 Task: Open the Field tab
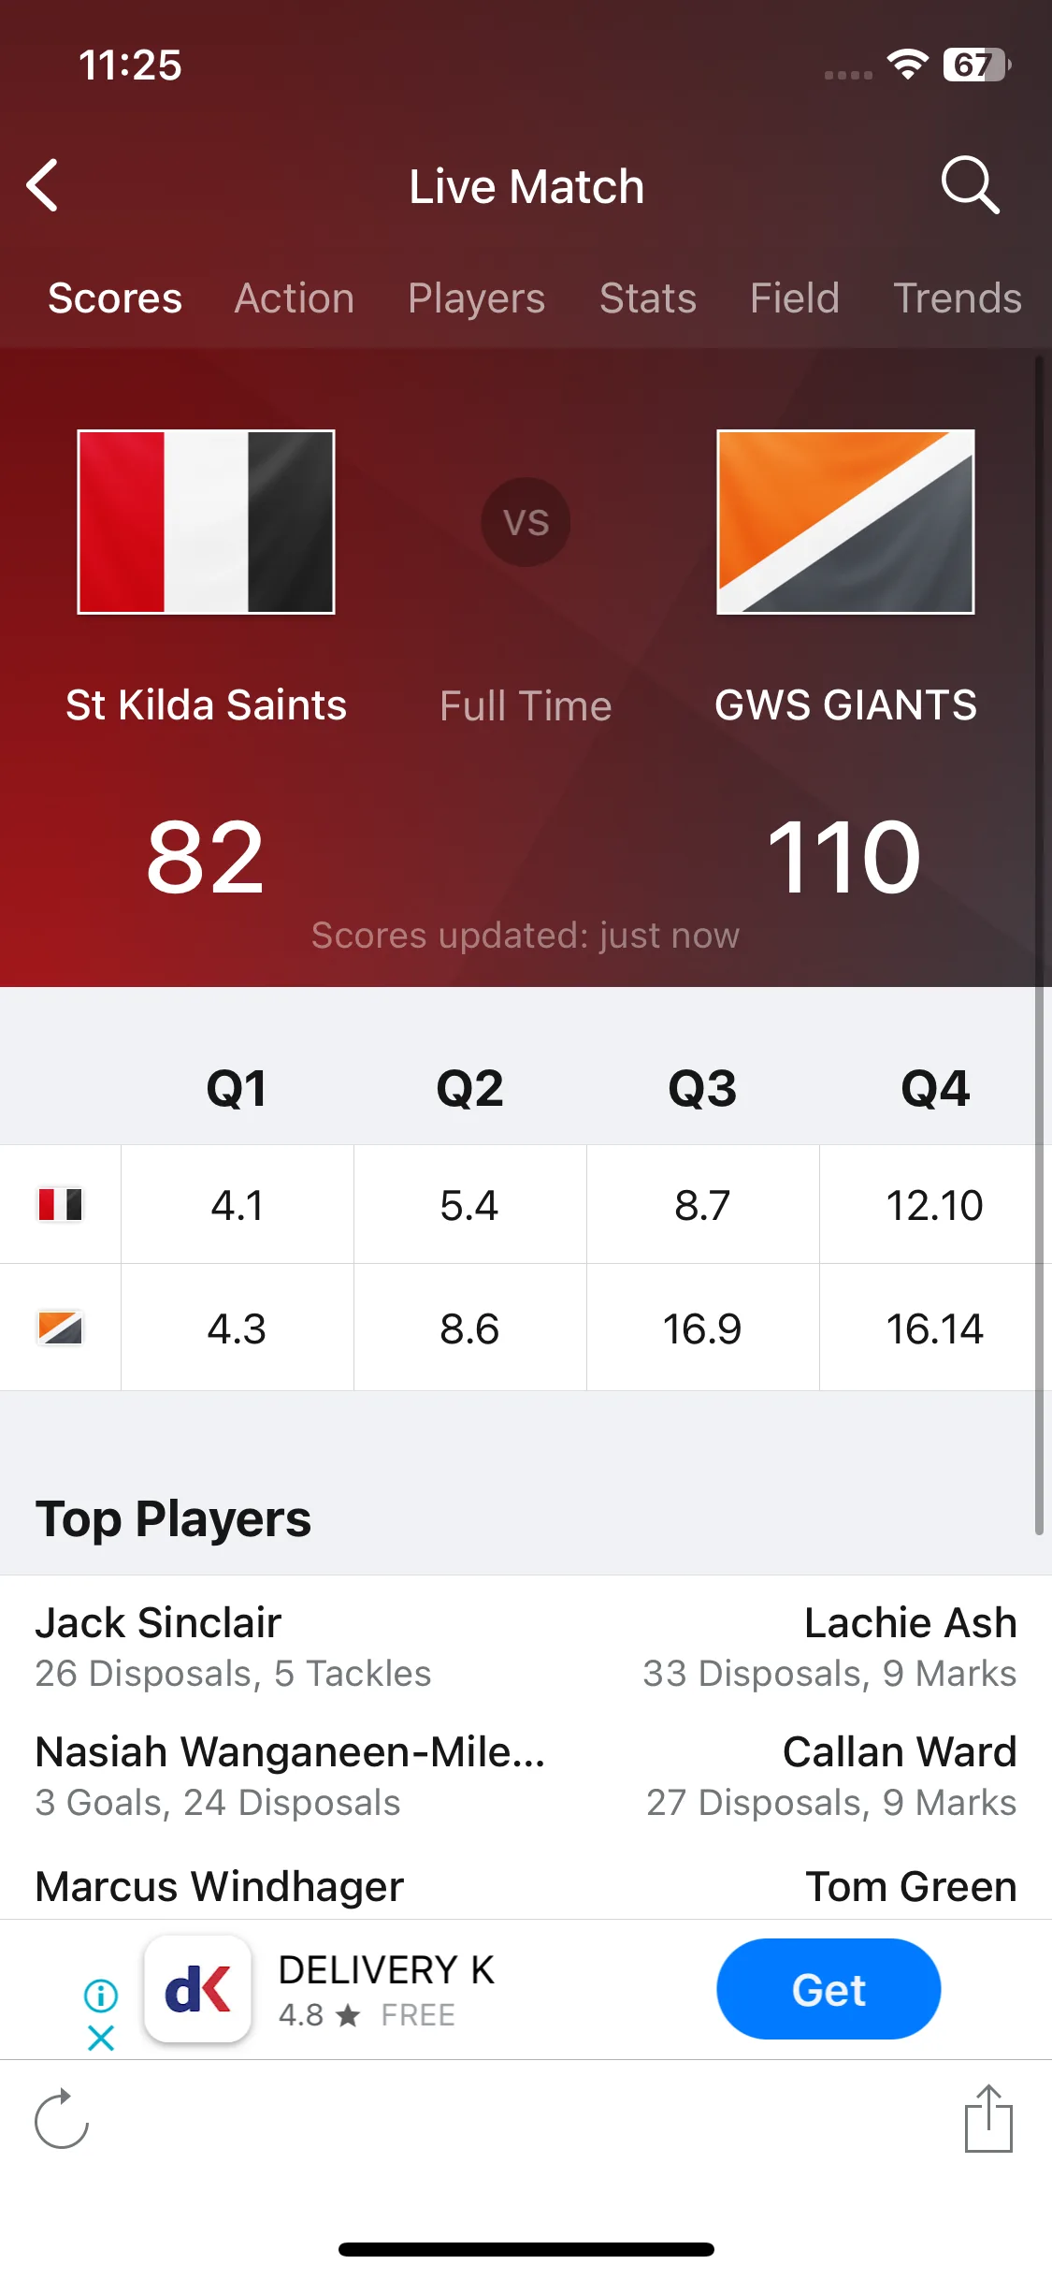(x=795, y=298)
